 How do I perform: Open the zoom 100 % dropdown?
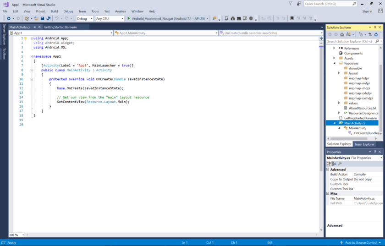click(x=23, y=235)
